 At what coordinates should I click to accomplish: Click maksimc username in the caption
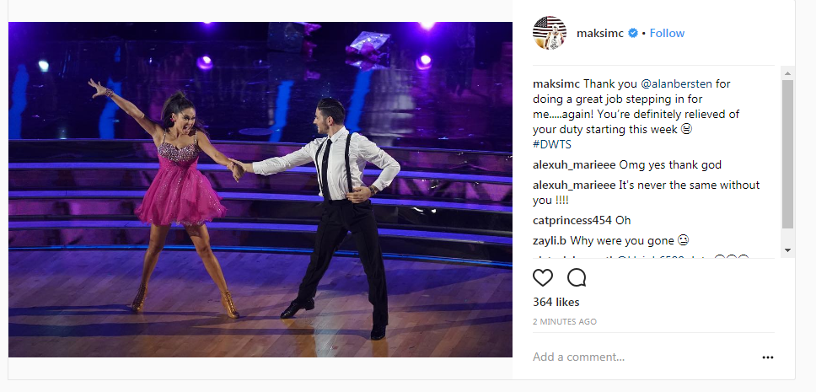tap(556, 83)
